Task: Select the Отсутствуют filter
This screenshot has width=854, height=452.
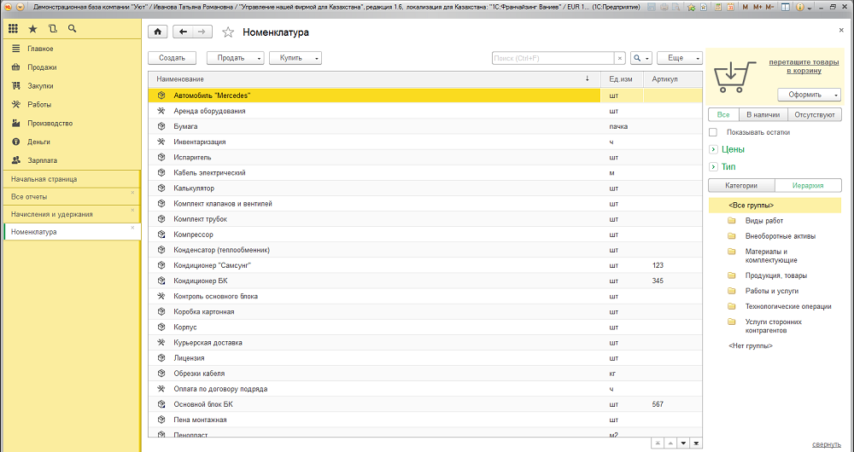Action: [x=815, y=114]
